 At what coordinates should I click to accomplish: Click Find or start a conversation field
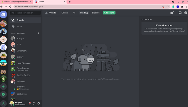(x=25, y=13)
